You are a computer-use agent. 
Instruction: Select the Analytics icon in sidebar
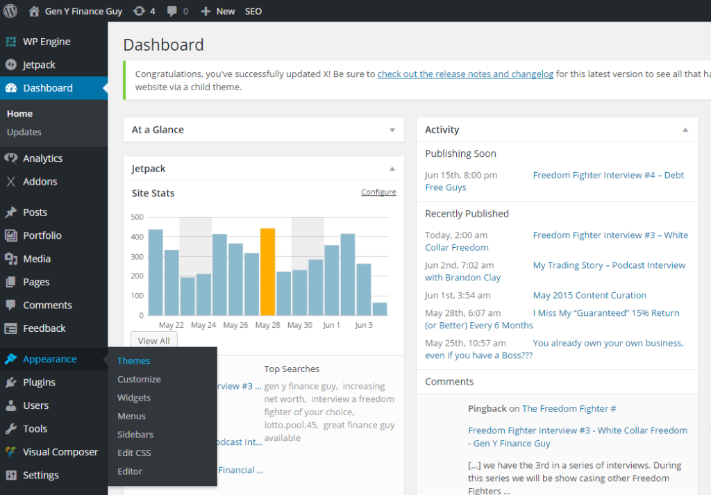coord(11,158)
